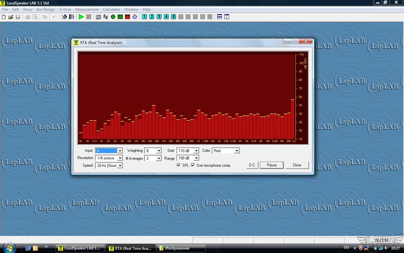This screenshot has height=253, width=404.
Task: Click the tile windows horizontally icon
Action: pyautogui.click(x=220, y=17)
